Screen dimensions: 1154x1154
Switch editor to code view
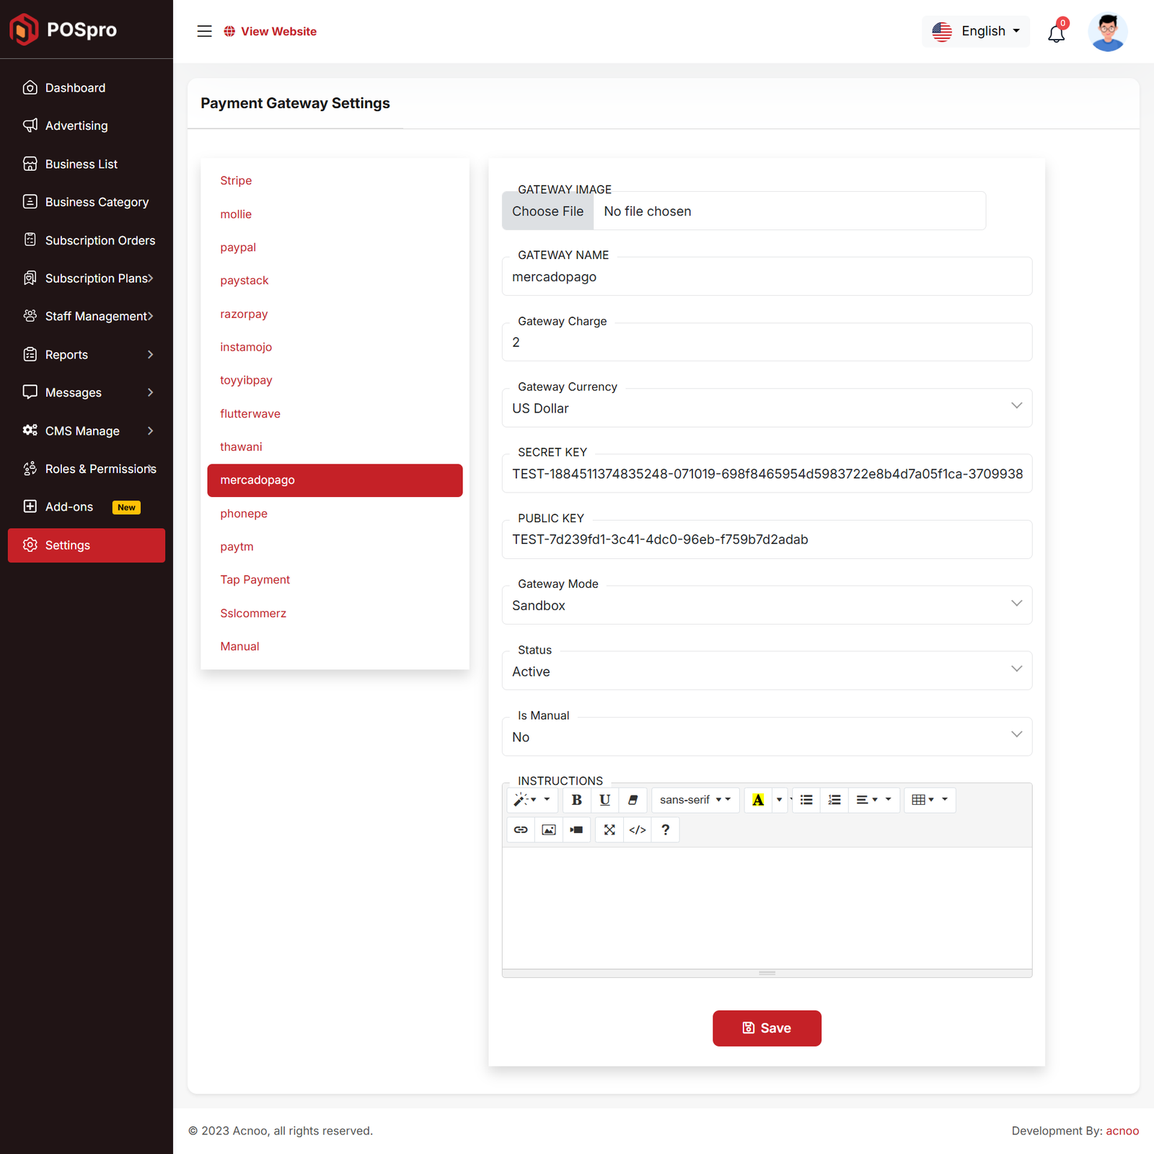click(638, 829)
